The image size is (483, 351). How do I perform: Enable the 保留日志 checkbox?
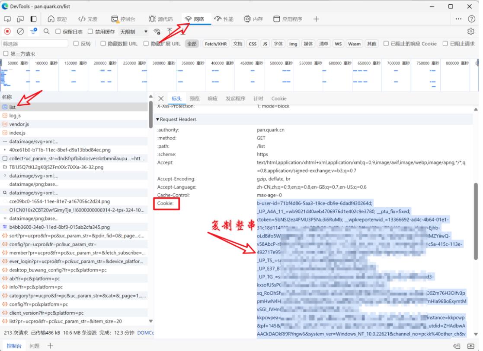[x=58, y=32]
